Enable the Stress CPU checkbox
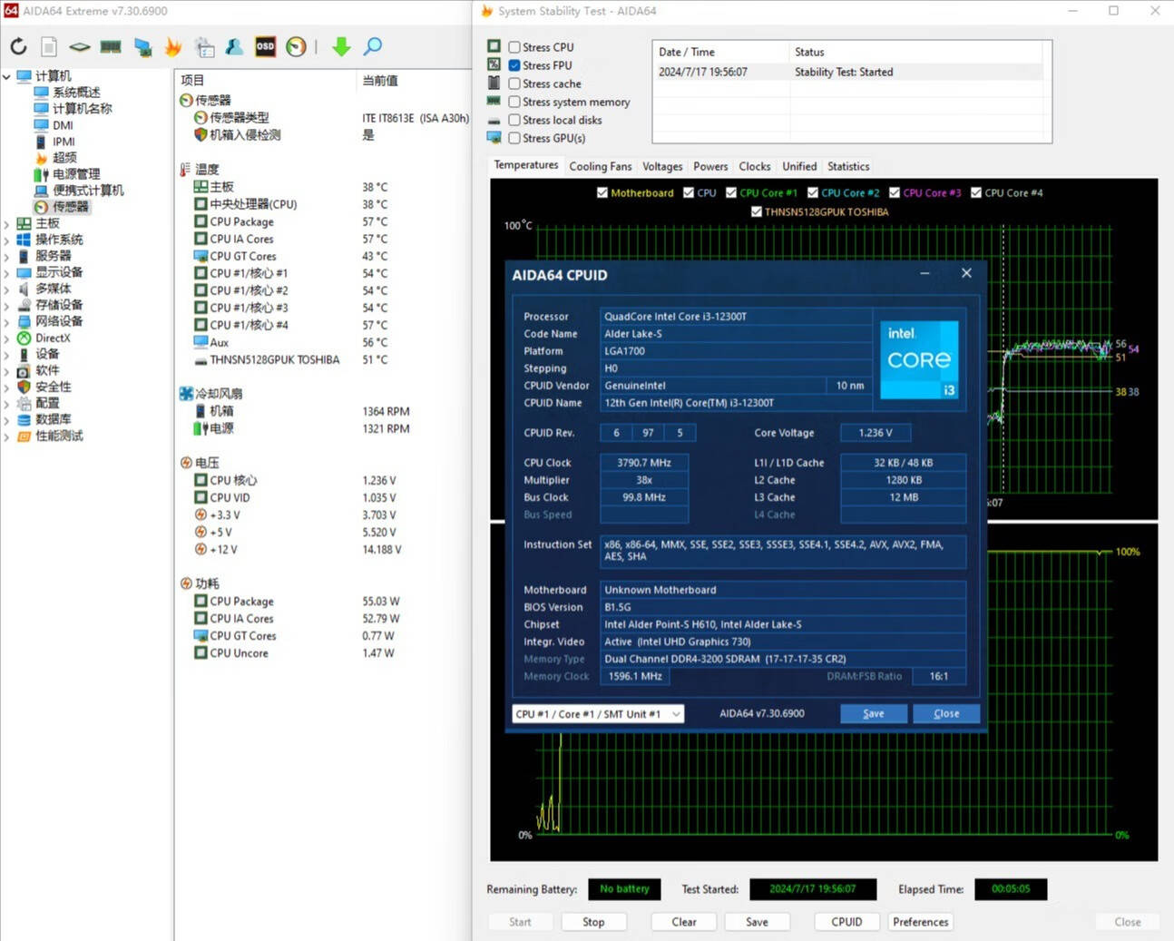This screenshot has width=1174, height=941. [514, 47]
